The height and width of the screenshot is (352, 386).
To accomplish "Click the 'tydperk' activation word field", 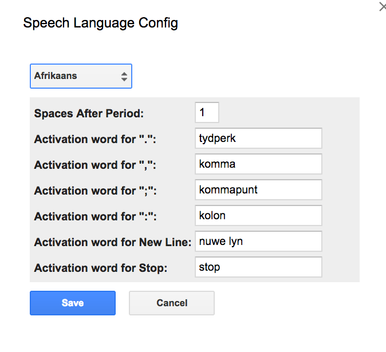I will coord(258,139).
